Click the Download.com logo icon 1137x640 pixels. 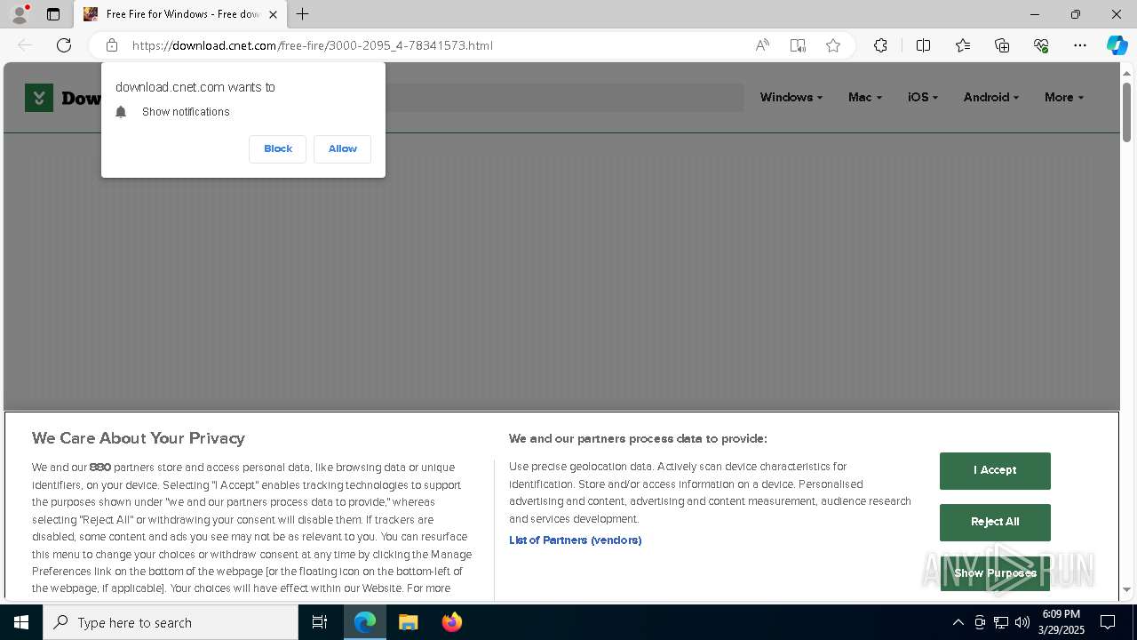click(x=39, y=98)
